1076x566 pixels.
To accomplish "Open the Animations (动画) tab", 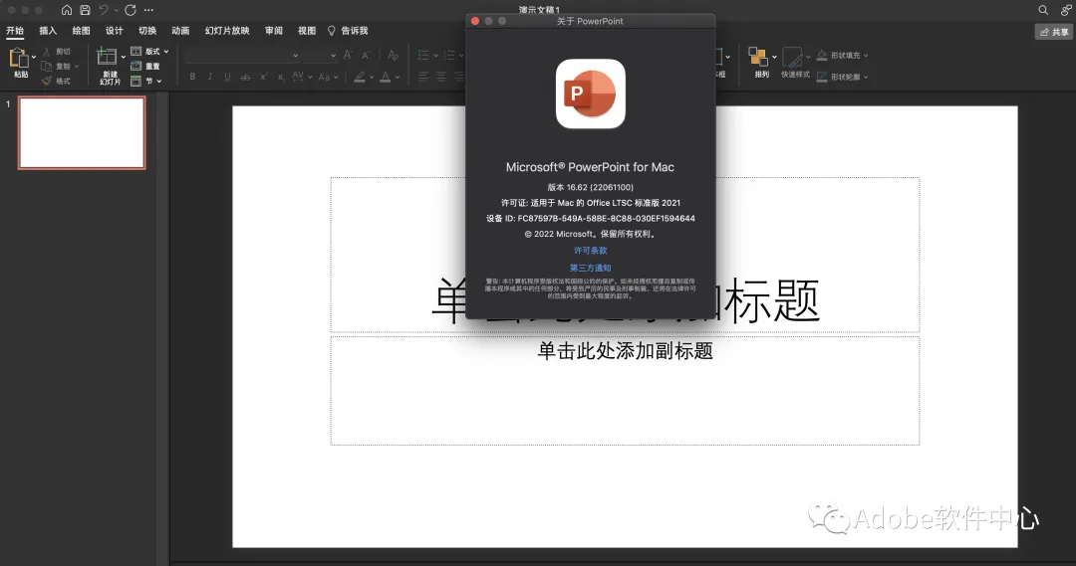I will [180, 31].
